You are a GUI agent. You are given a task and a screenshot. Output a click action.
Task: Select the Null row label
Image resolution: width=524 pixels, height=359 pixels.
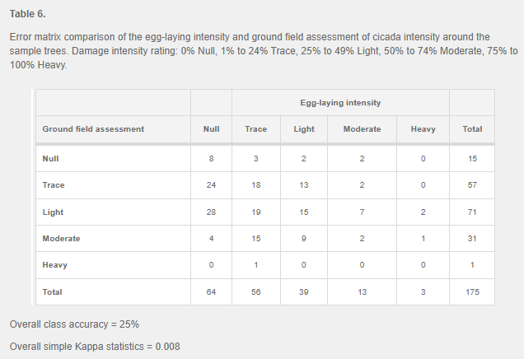tap(51, 158)
